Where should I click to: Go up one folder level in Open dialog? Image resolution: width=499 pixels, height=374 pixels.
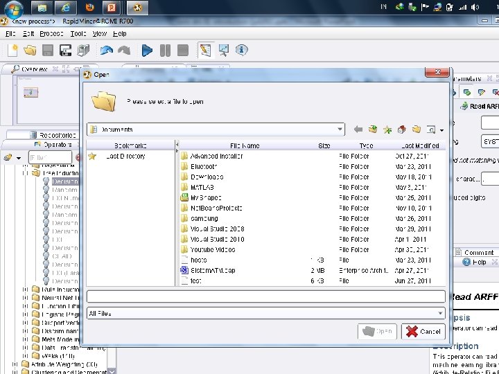pos(373,130)
